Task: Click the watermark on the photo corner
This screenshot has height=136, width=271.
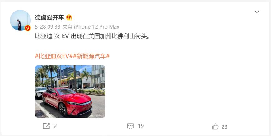Action: pos(98,116)
